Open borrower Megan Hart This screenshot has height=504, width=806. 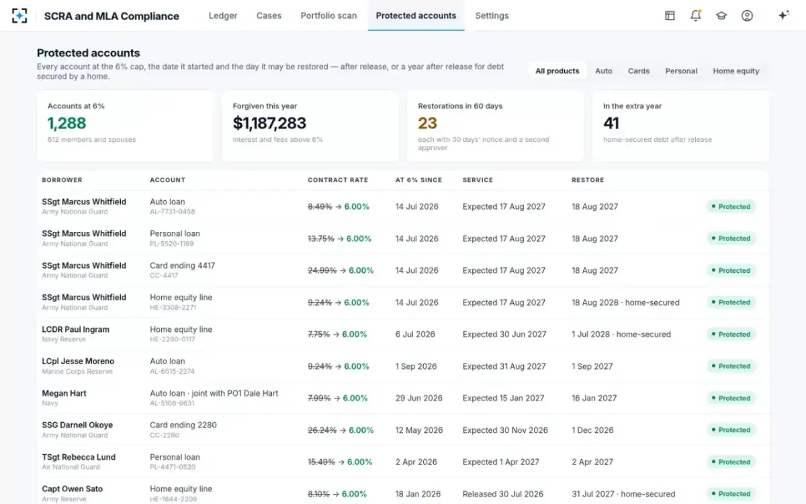64,393
